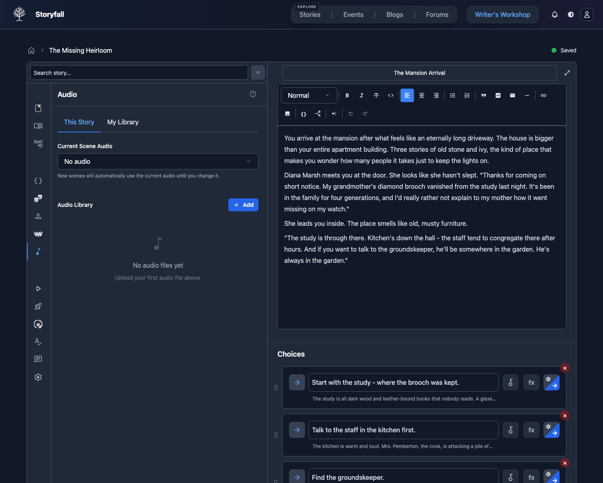Open the story flowchart panel

[38, 143]
